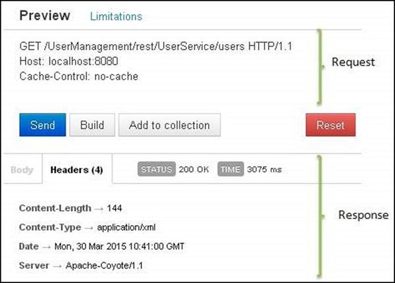
Task: Click the blue Send button
Action: click(x=41, y=125)
